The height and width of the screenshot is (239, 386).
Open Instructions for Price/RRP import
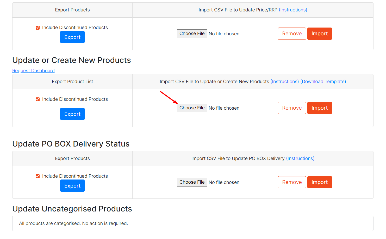tap(293, 10)
